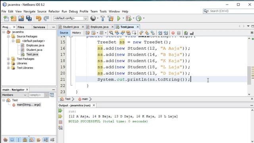Rerun the program from the Output panel
The width and height of the screenshot is (254, 143).
tap(60, 110)
